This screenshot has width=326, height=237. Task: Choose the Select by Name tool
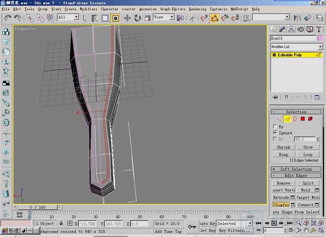pyautogui.click(x=94, y=18)
